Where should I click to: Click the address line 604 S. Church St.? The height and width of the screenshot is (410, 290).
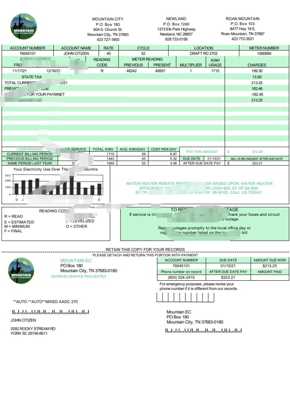pyautogui.click(x=108, y=29)
